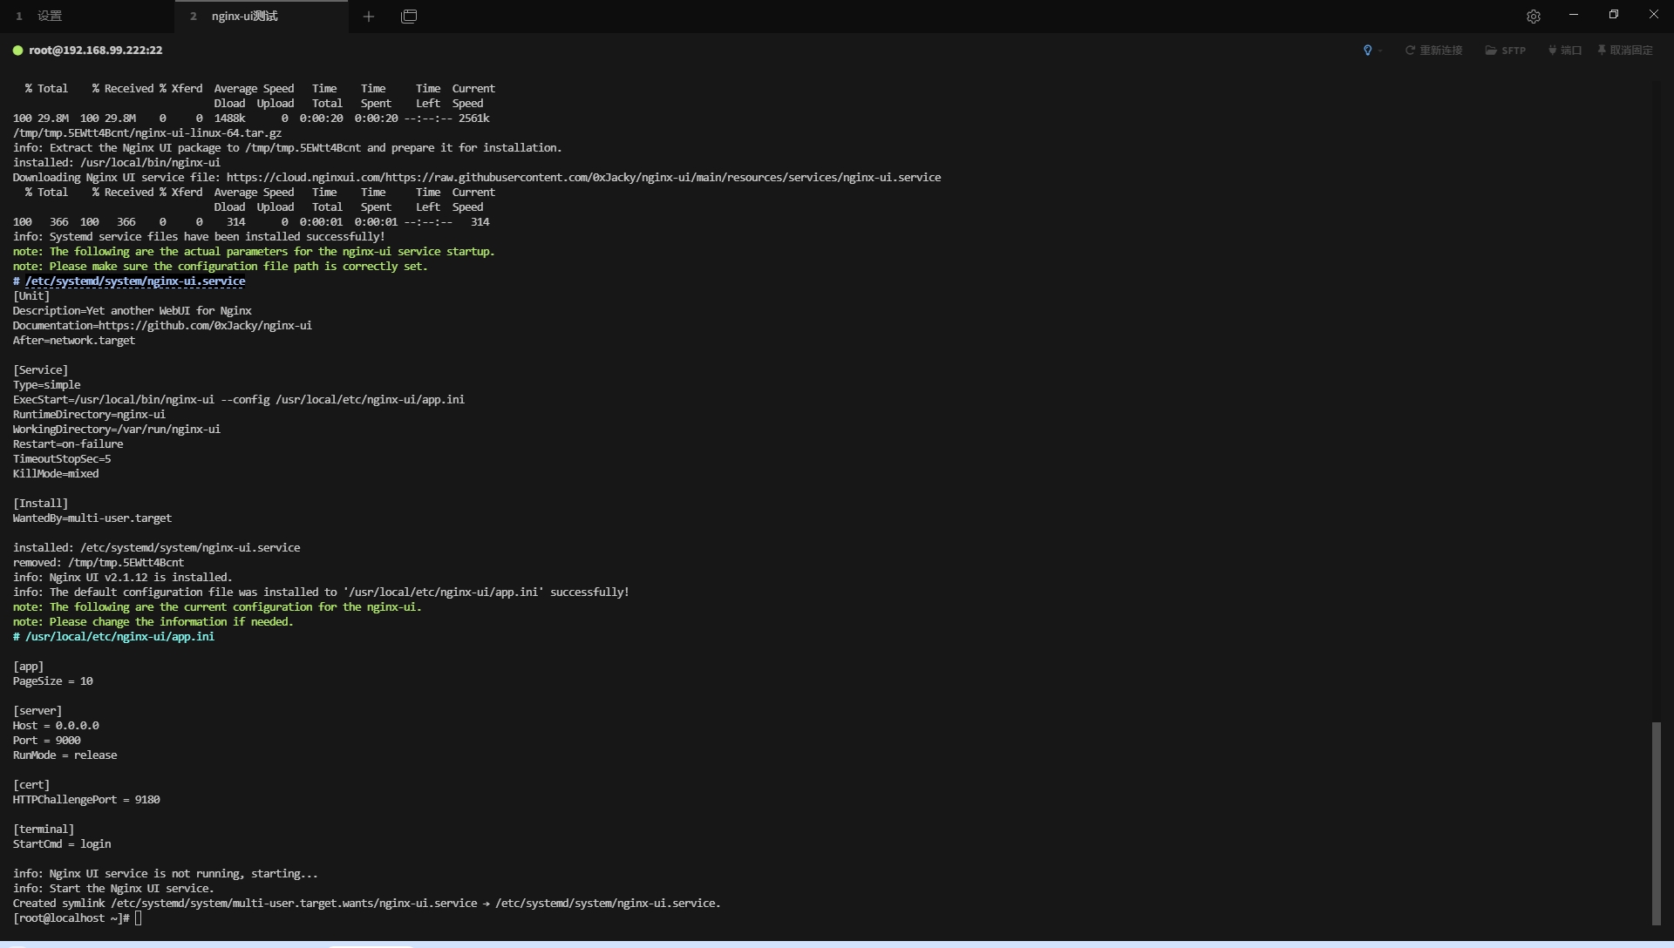Screen dimensions: 1674x948
Task: Click the terminal vertical scrollbar thumb
Action: pyautogui.click(x=1657, y=823)
